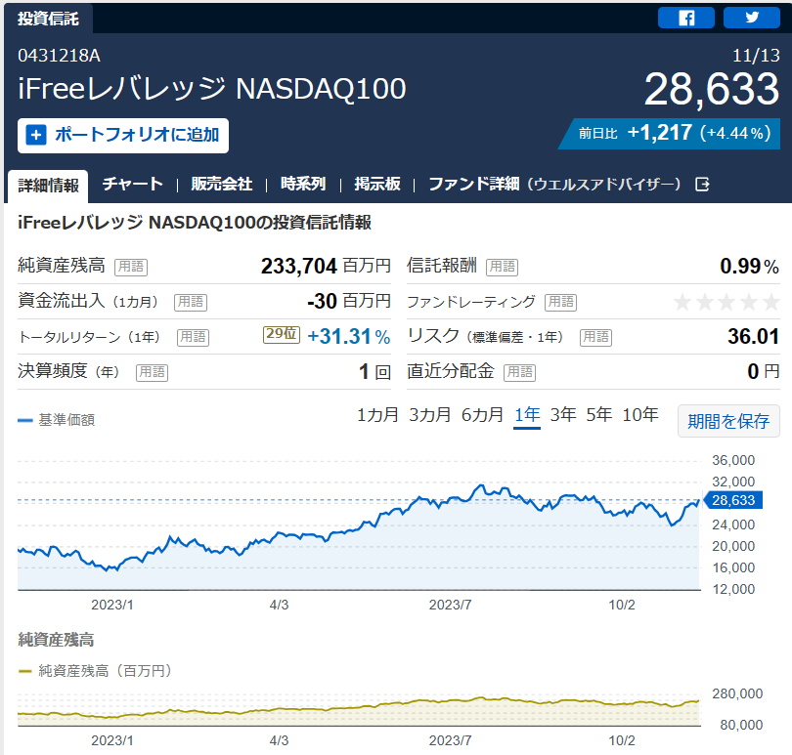Open 用語 glossary icon next to 純資産残高
The image size is (792, 755).
tap(131, 267)
